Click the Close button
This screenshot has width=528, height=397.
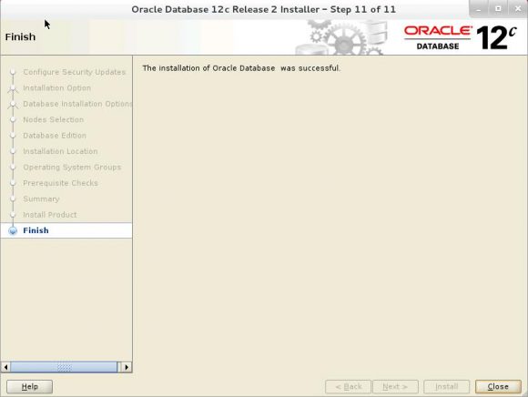[x=498, y=387]
